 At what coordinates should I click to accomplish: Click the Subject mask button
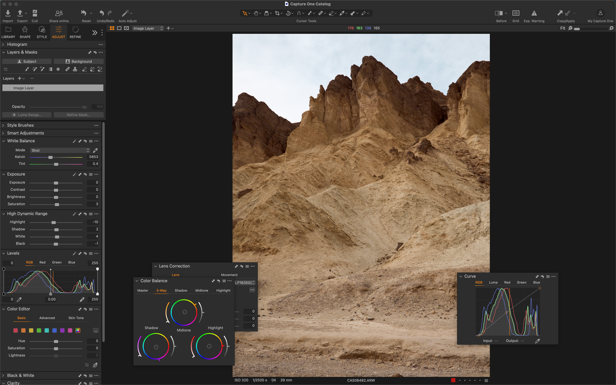click(x=27, y=61)
